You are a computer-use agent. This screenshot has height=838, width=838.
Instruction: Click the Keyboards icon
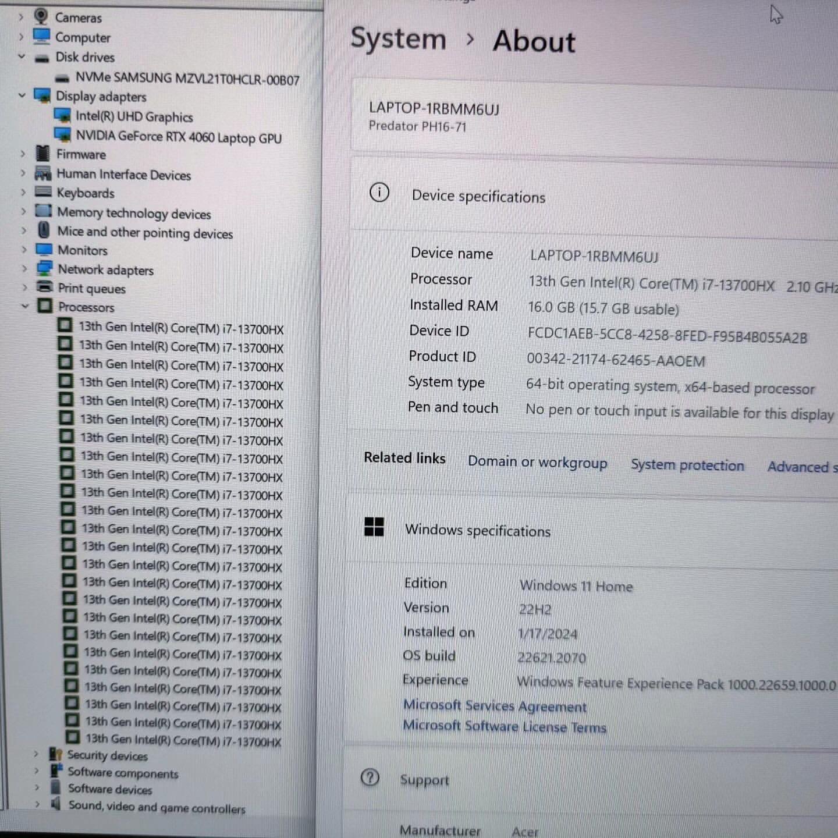(x=43, y=192)
